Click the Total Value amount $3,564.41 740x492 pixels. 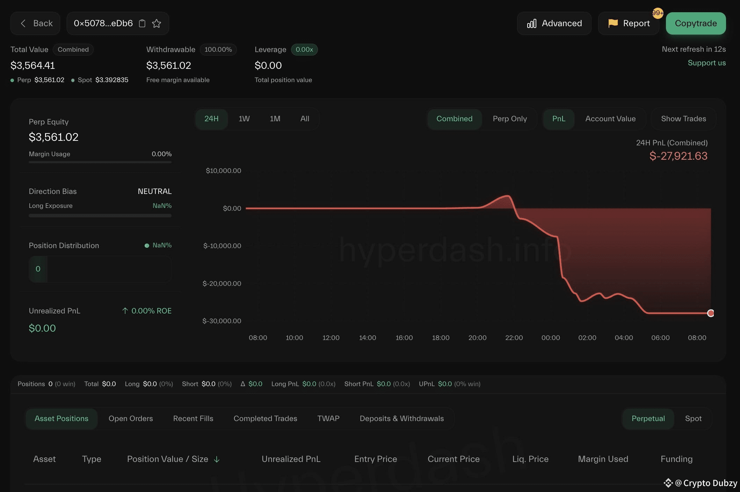coord(32,65)
